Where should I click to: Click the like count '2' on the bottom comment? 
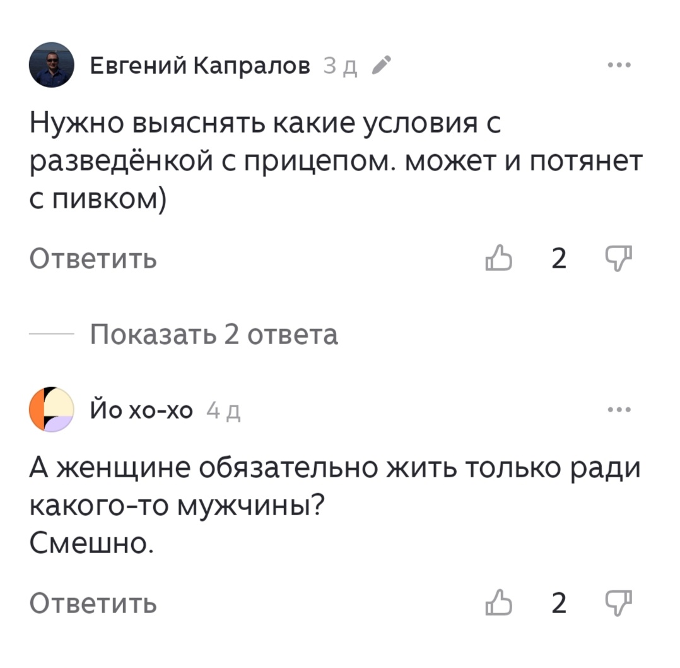click(558, 604)
